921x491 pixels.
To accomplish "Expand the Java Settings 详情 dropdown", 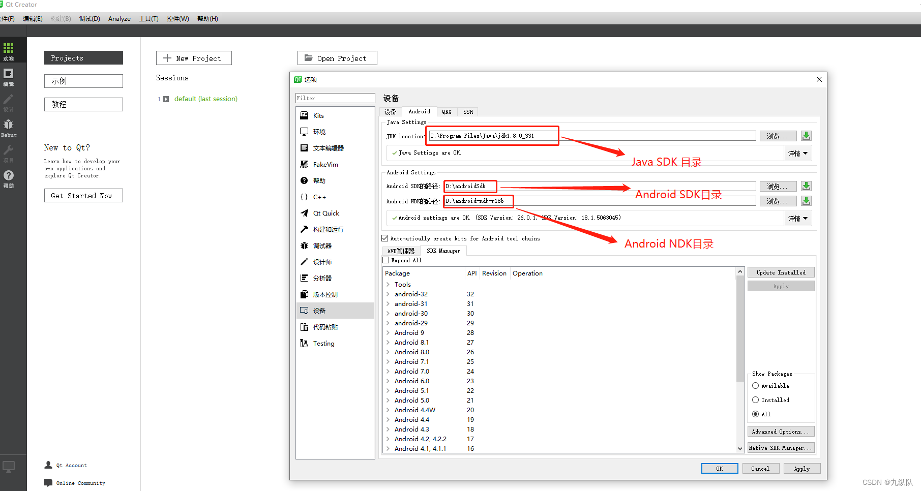I will (x=797, y=153).
